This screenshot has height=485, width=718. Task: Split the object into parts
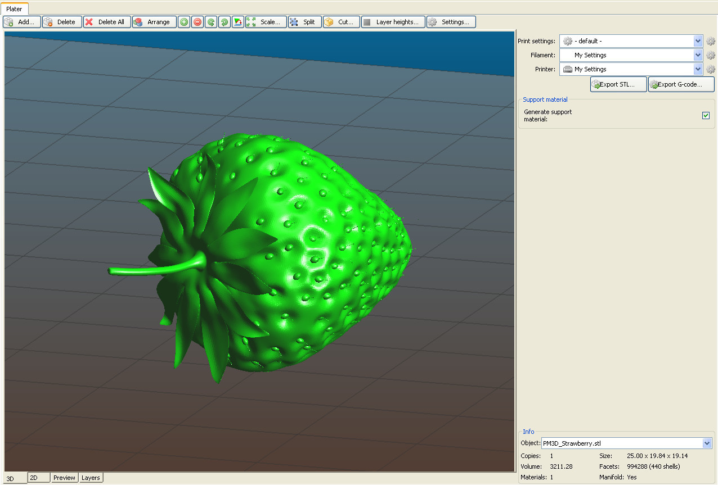click(304, 22)
